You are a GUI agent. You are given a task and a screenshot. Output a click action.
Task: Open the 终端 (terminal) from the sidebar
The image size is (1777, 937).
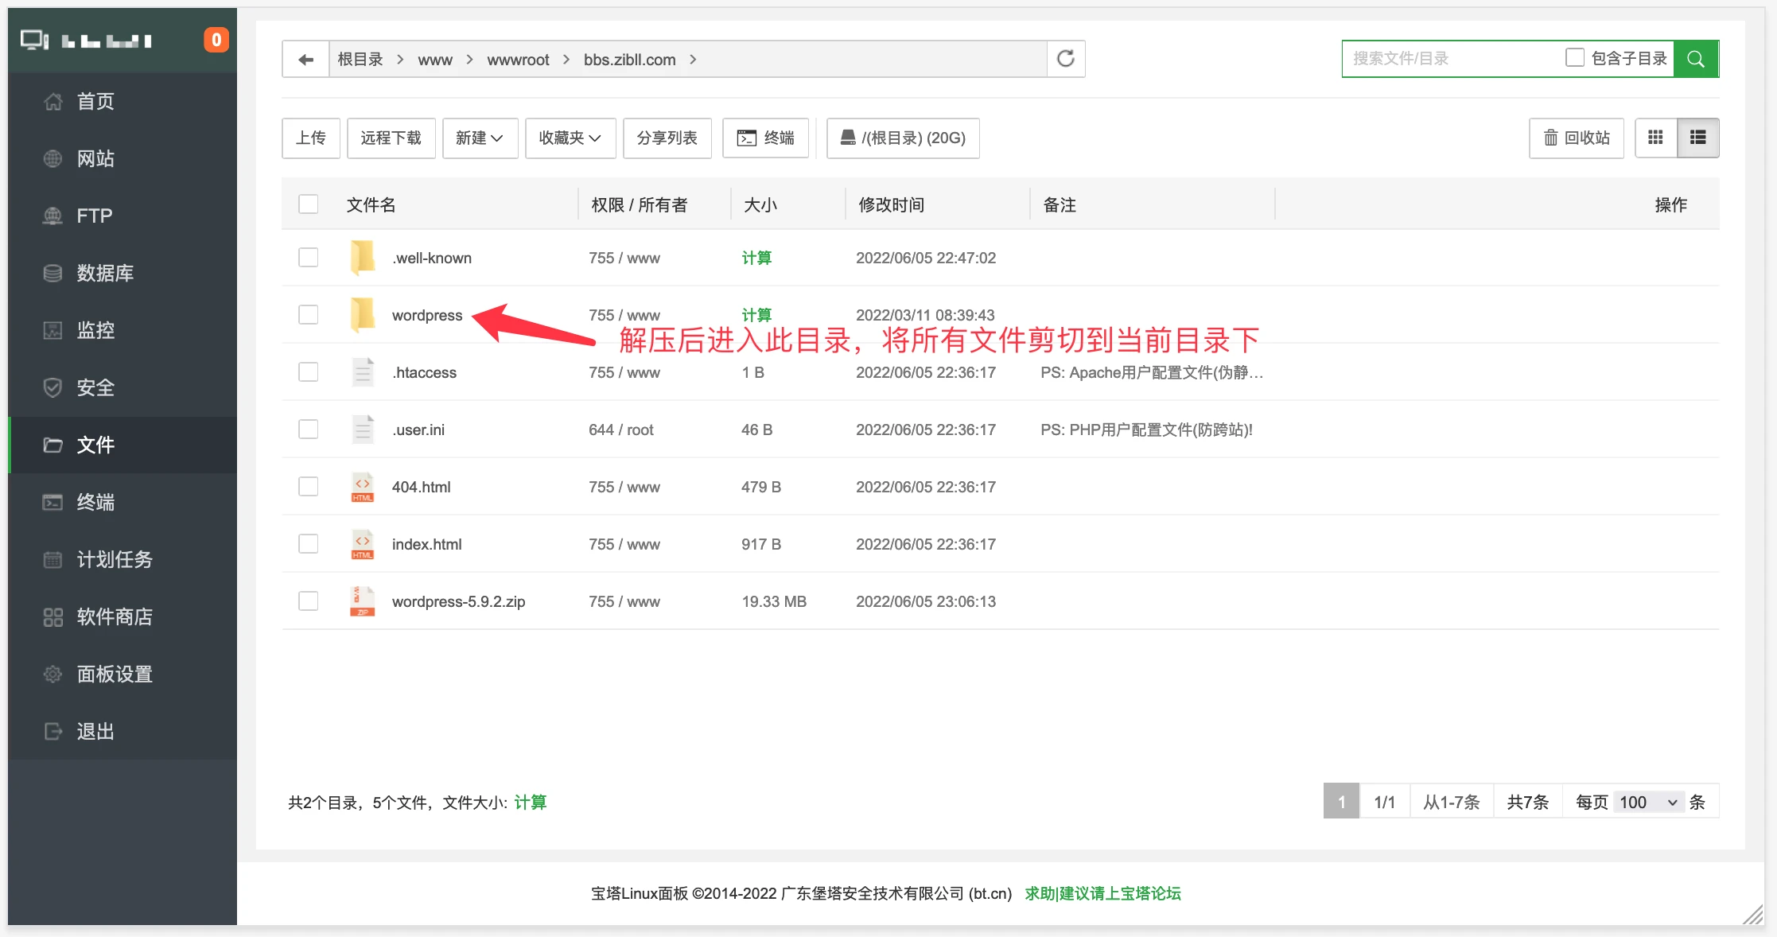95,502
